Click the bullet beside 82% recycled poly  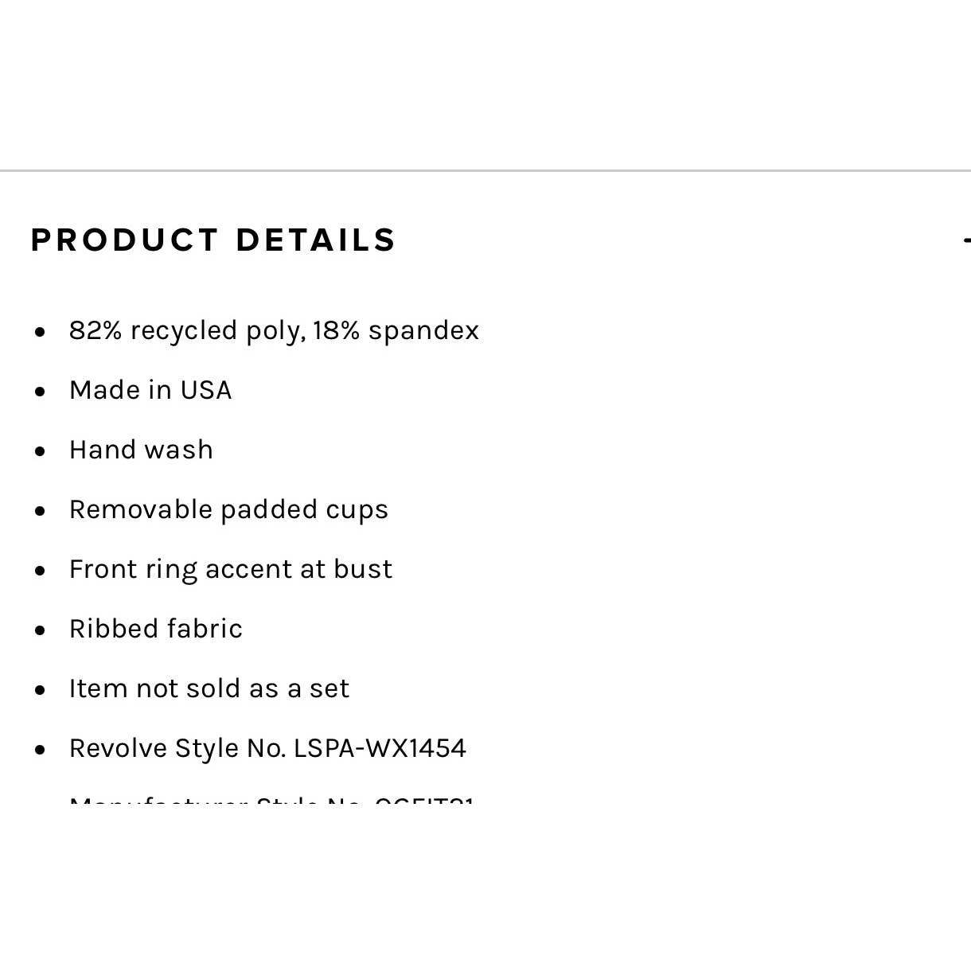41,332
